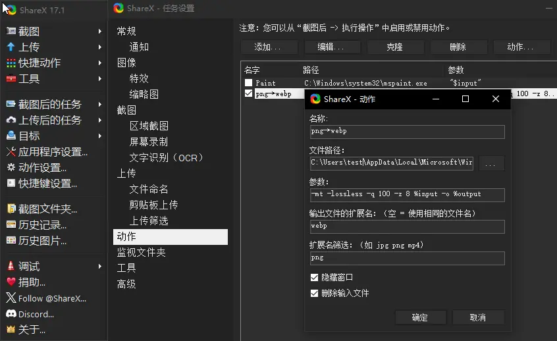Disable the png→webp action checkbox
557x341 pixels.
248,93
